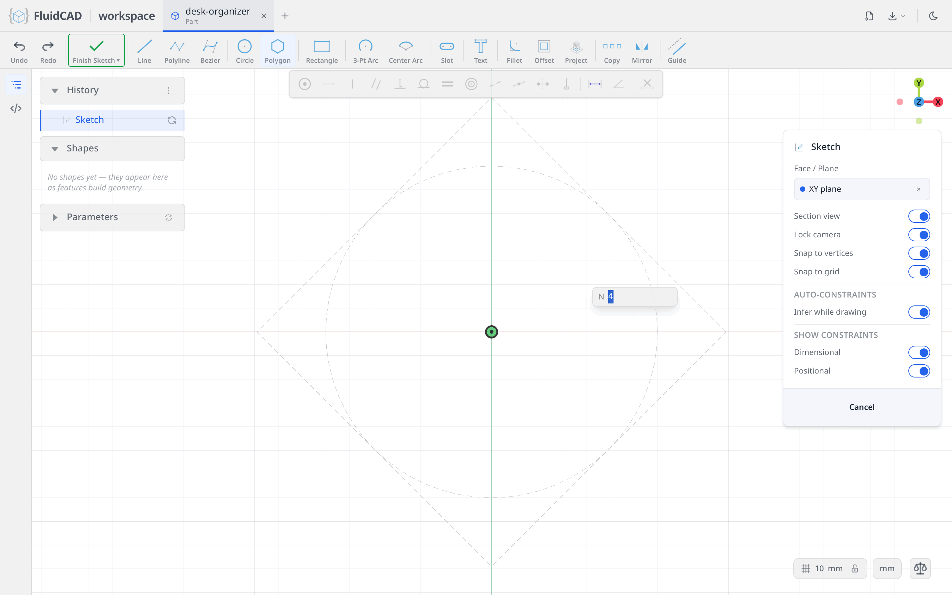Select the Rectangle tool
The image size is (952, 595).
322,51
